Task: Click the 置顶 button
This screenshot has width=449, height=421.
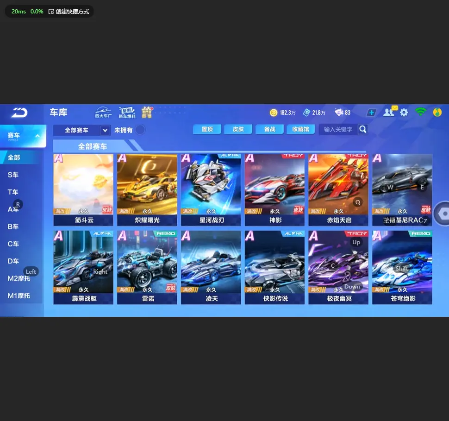Action: (207, 129)
